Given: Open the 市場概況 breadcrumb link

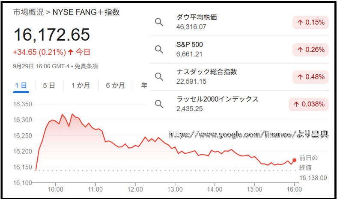Looking at the screenshot, I should [28, 12].
